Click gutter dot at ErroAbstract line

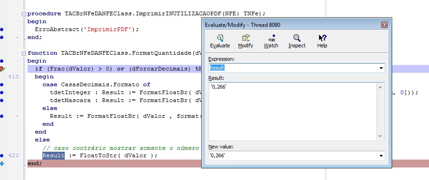[x=2, y=29]
